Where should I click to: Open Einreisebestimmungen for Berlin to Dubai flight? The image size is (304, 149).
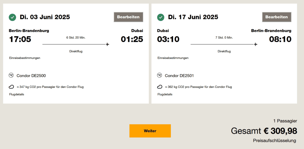coord(25,58)
